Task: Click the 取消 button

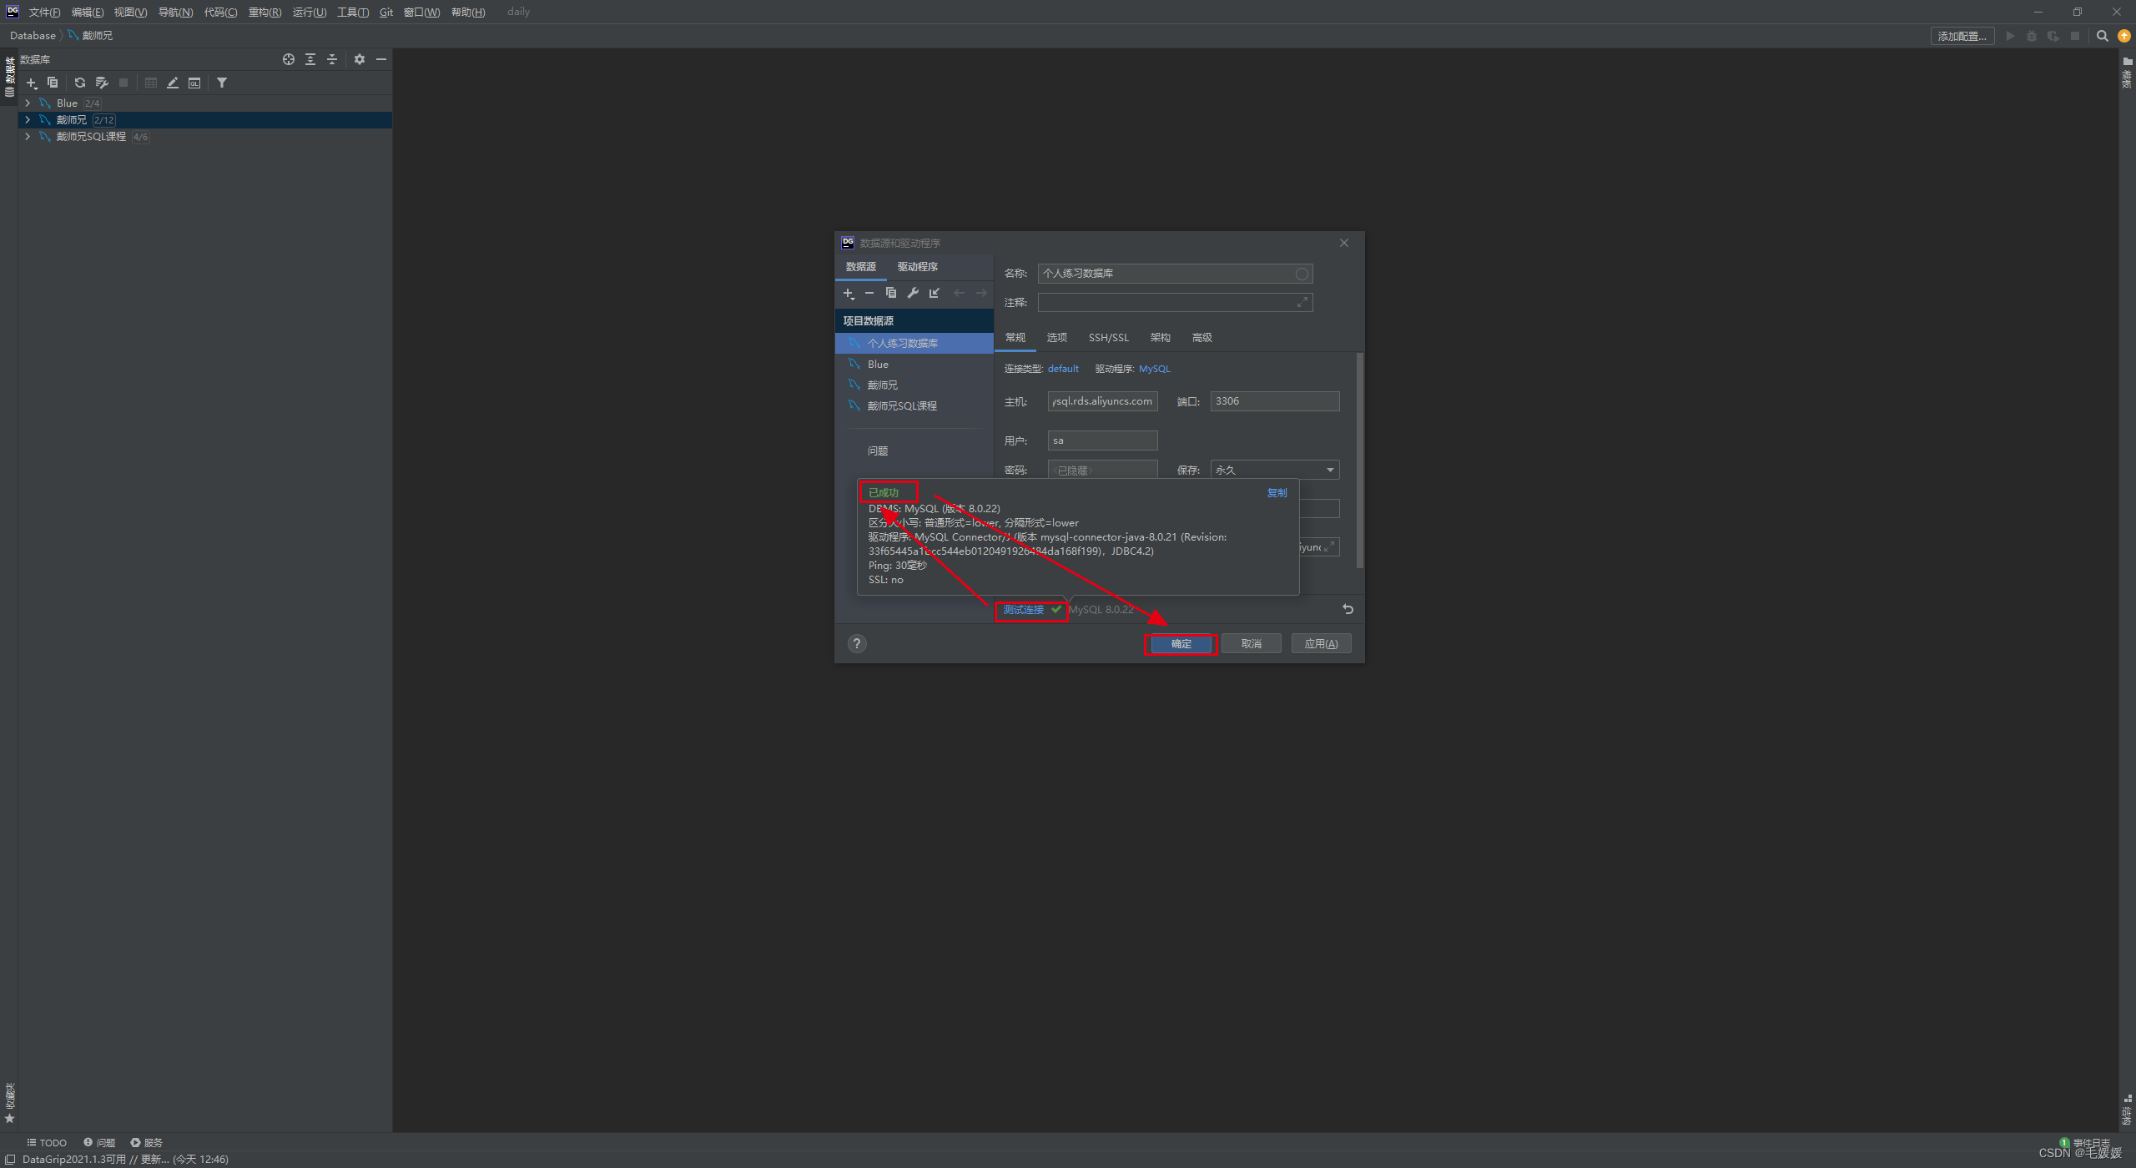Action: coord(1251,643)
